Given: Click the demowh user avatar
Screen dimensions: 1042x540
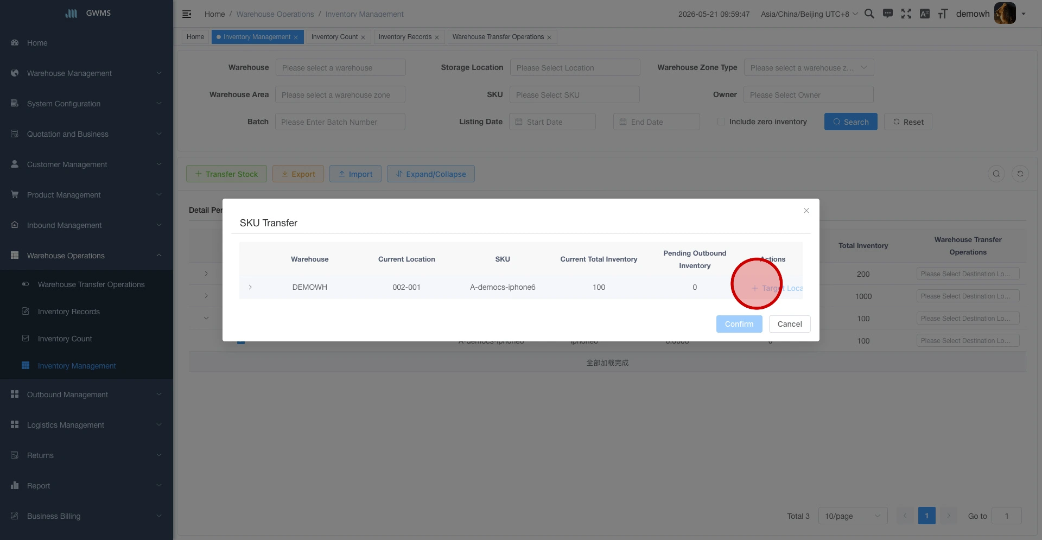Looking at the screenshot, I should 1005,13.
